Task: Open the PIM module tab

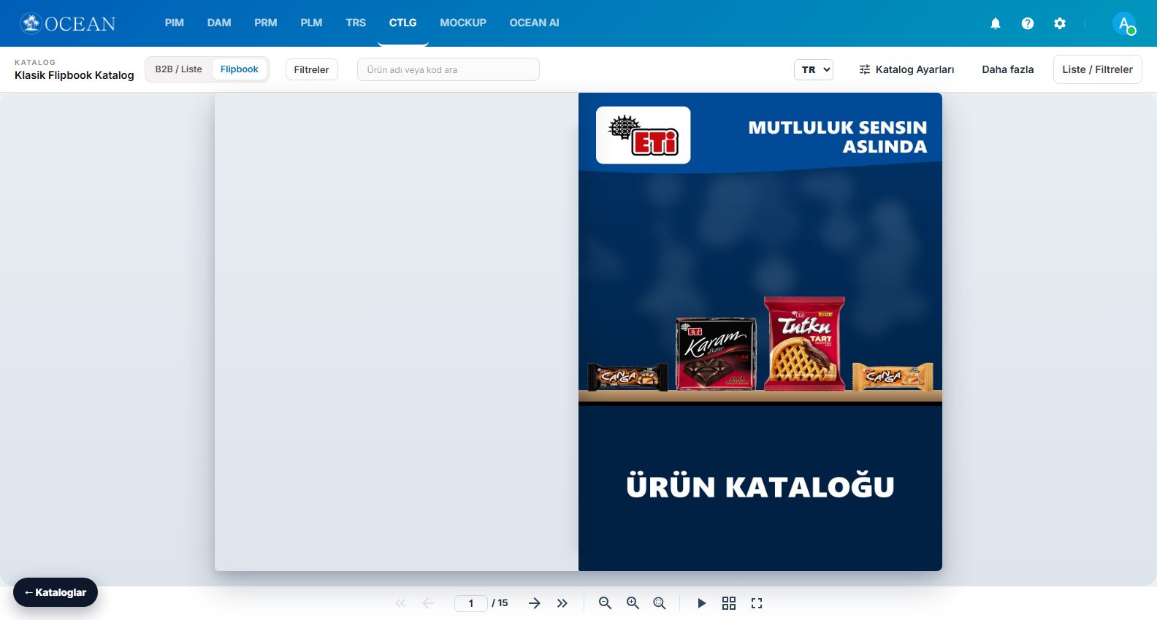Action: (174, 23)
